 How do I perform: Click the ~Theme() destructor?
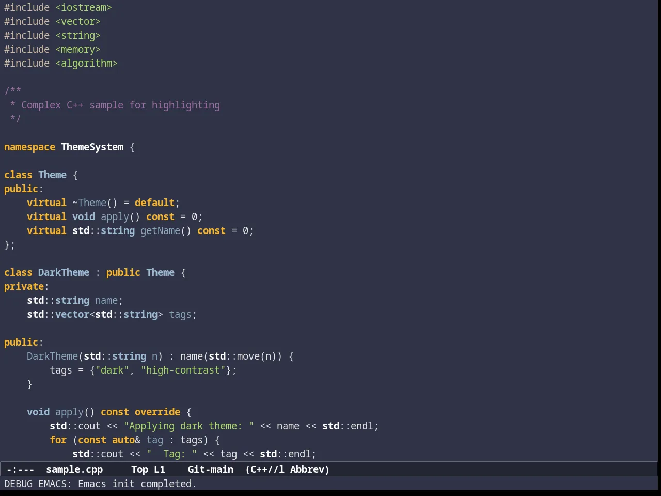click(x=95, y=203)
